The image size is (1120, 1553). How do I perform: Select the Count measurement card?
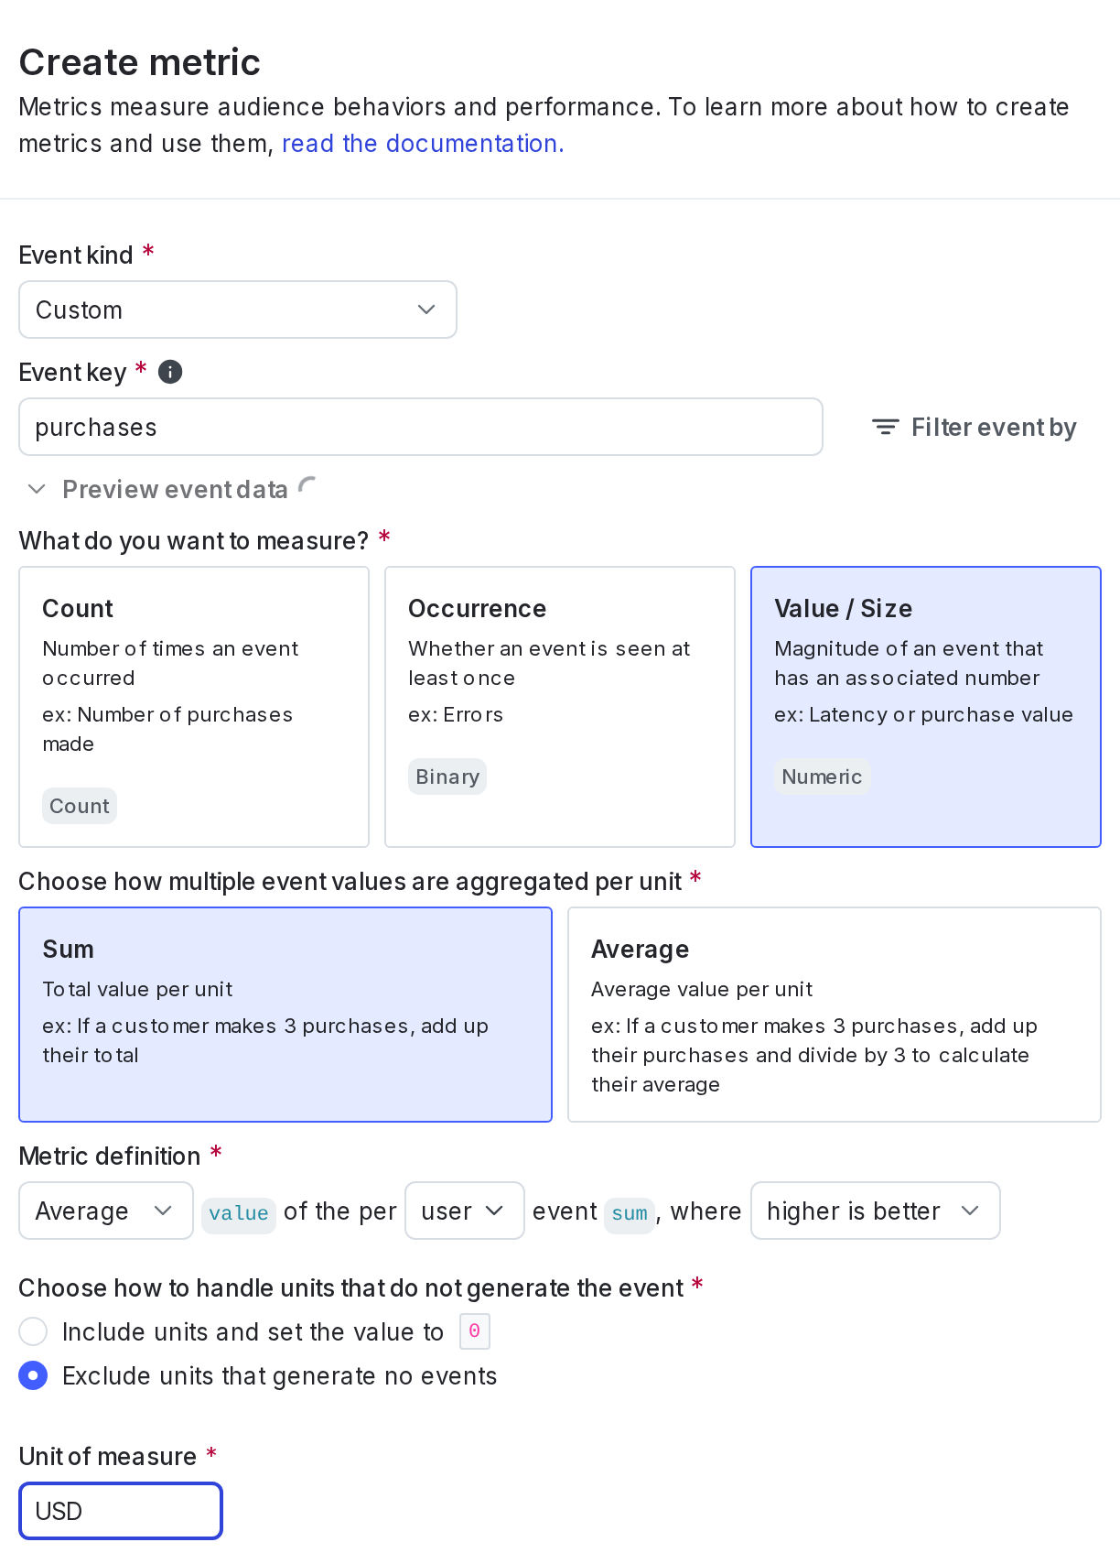pyautogui.click(x=194, y=707)
